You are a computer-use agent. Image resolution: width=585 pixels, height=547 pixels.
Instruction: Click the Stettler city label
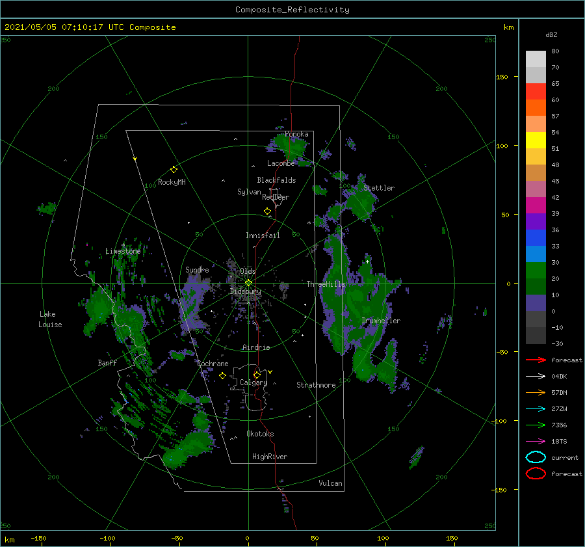pyautogui.click(x=379, y=188)
